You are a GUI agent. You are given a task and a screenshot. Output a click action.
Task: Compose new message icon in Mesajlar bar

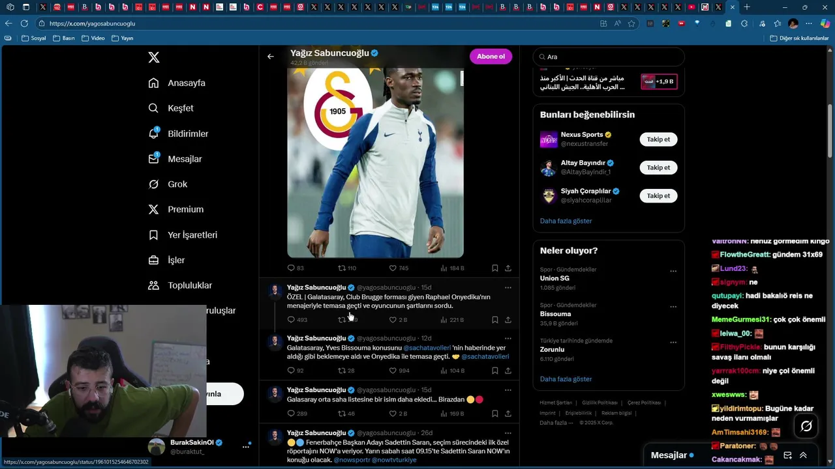click(x=787, y=455)
